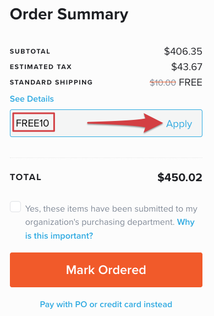This screenshot has width=214, height=316.
Task: Click the $406.35 subtotal amount
Action: coord(183,51)
